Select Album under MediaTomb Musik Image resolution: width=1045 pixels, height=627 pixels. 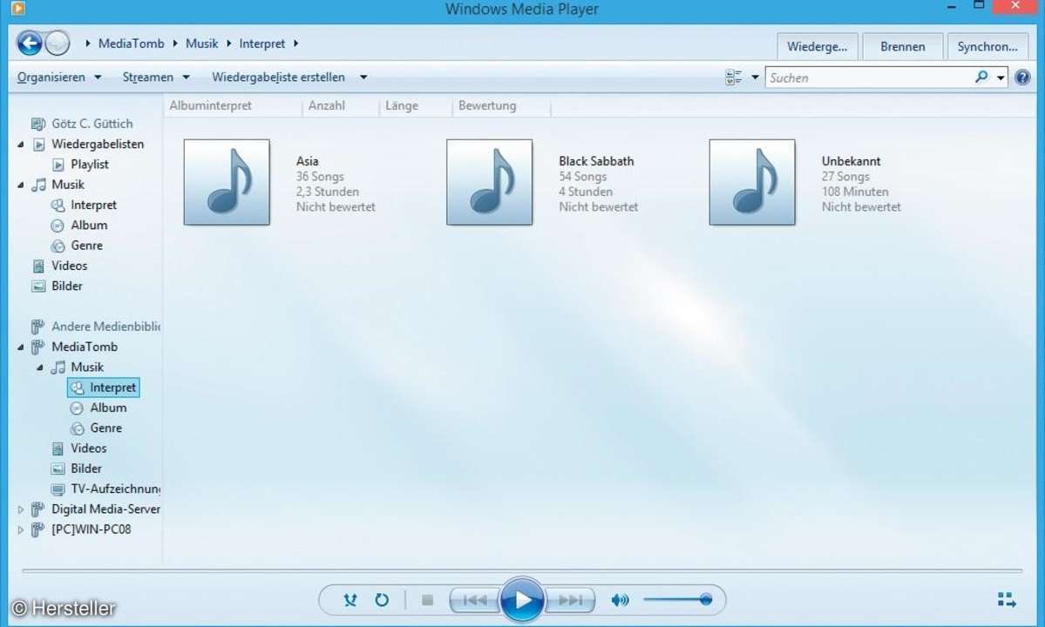[x=108, y=408]
